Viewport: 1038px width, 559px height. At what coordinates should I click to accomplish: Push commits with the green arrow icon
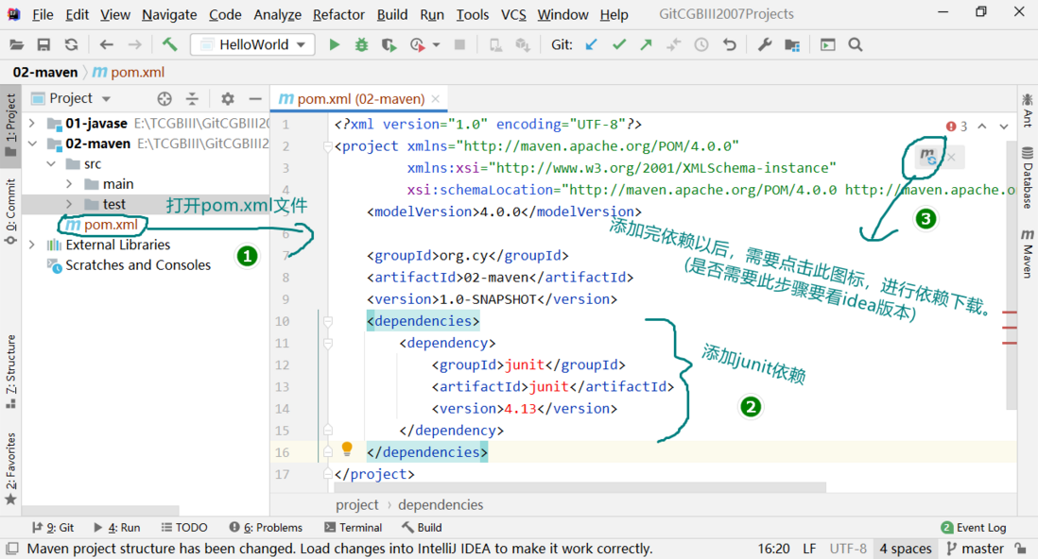point(646,44)
